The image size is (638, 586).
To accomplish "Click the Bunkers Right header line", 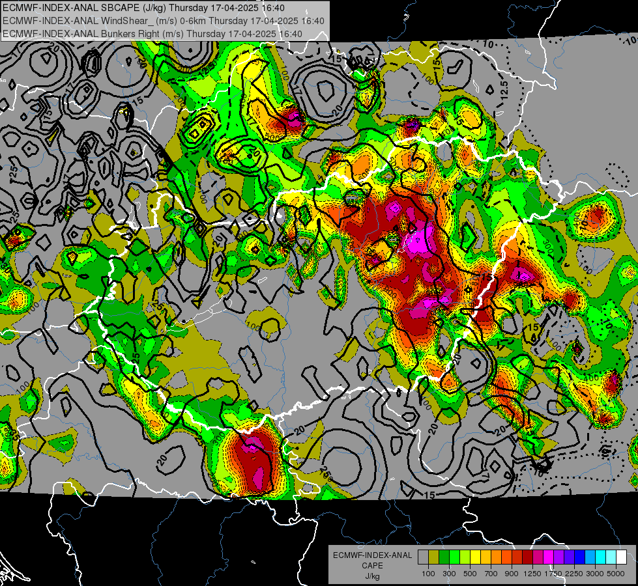I will [x=152, y=34].
